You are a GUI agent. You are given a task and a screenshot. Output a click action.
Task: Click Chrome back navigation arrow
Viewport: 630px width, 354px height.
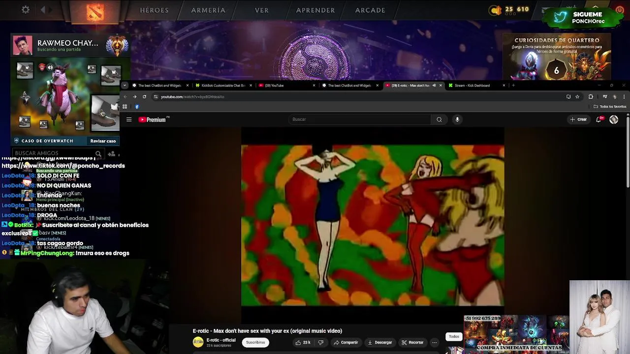(x=126, y=97)
